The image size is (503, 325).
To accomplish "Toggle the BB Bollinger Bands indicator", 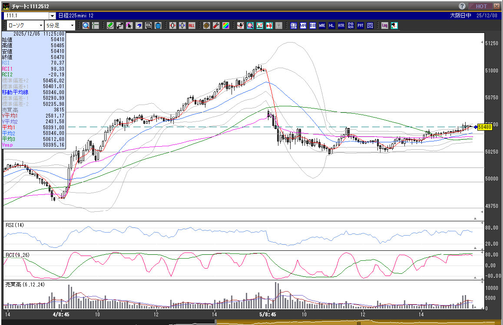I will [312, 26].
